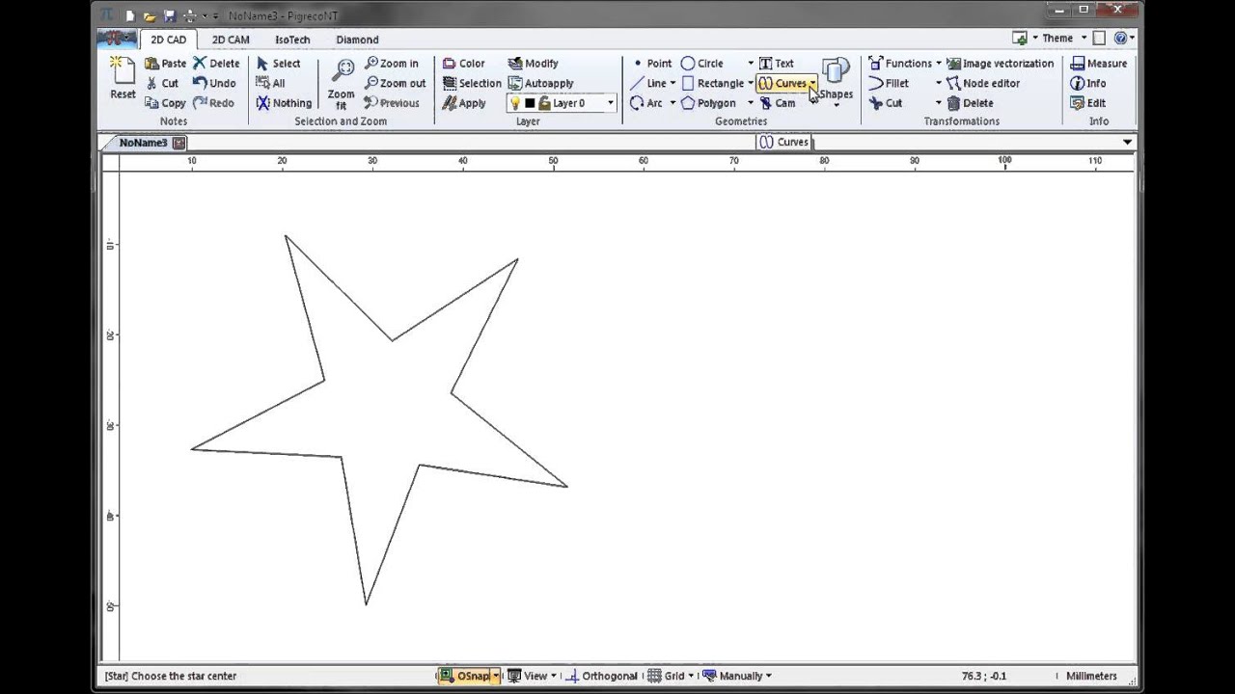Expand the Circle dropdown arrow
Image resolution: width=1235 pixels, height=694 pixels.
[751, 64]
